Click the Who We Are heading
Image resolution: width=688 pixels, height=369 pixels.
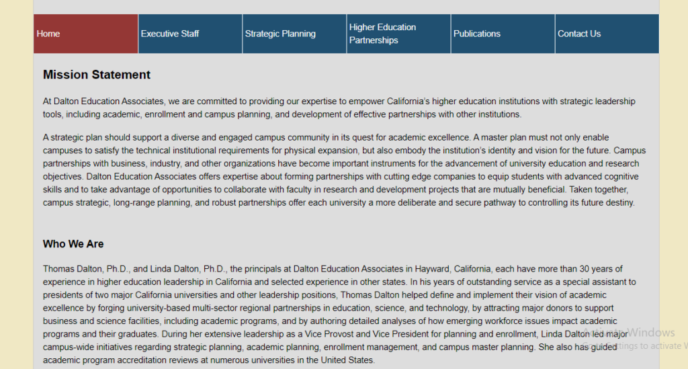[73, 244]
